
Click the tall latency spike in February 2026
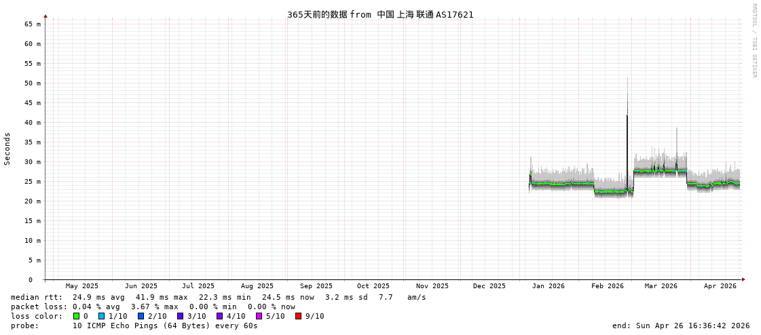tap(627, 136)
